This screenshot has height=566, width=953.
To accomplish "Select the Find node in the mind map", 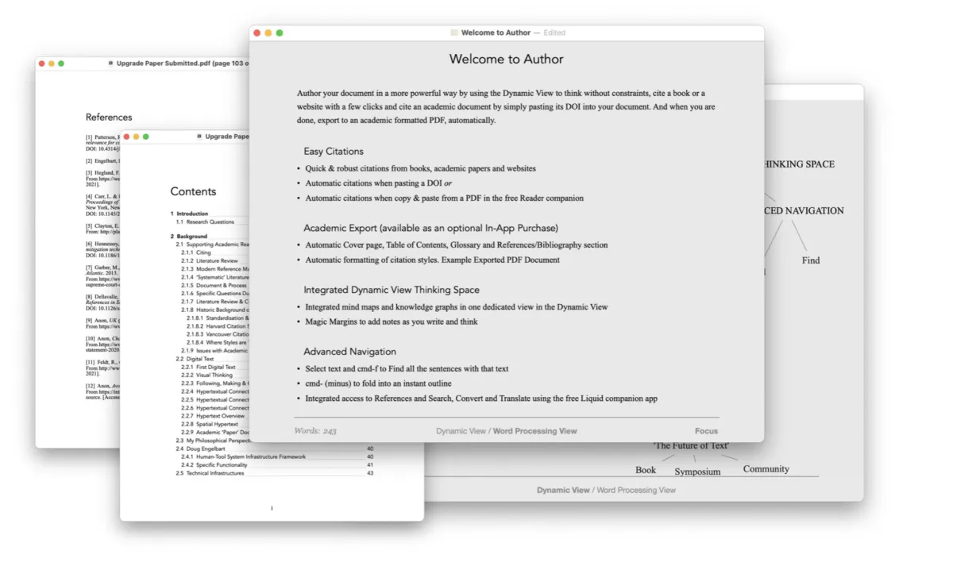I will (x=810, y=260).
